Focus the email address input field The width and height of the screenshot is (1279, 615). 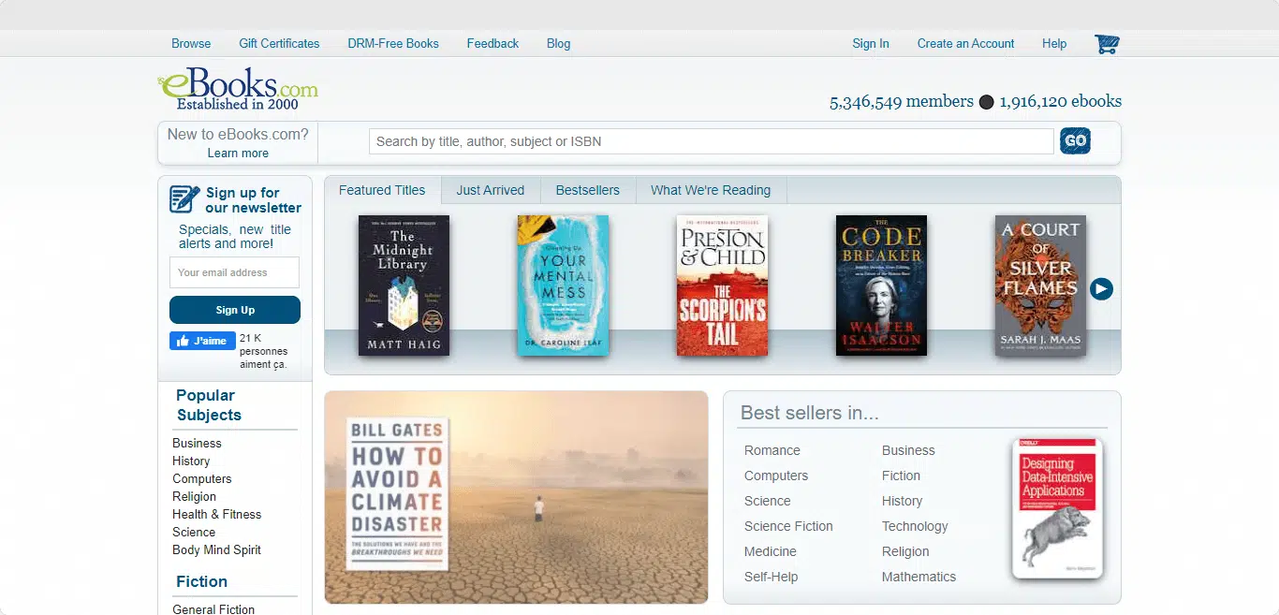[234, 272]
